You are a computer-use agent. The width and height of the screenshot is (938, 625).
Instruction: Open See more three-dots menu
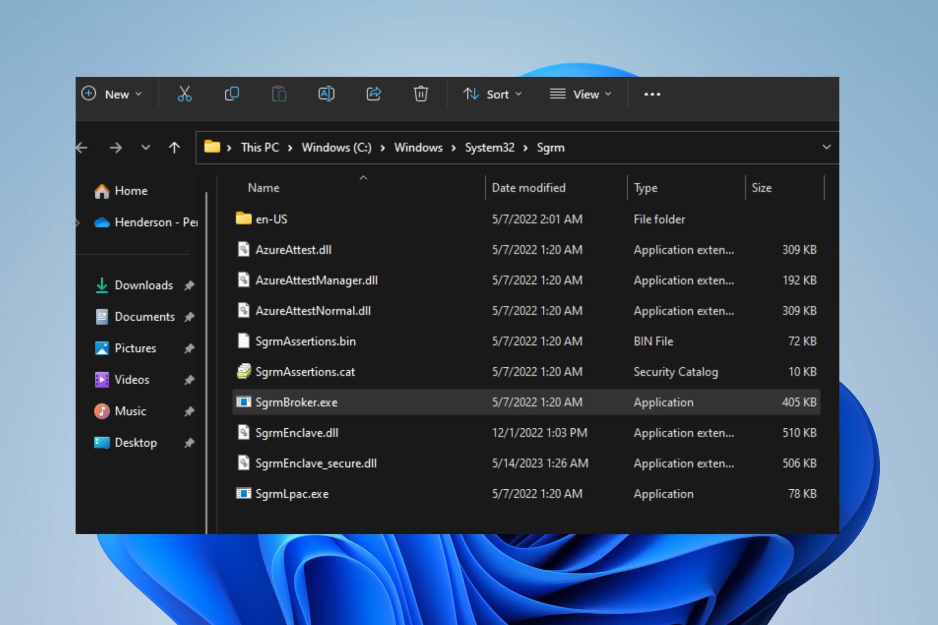652,94
